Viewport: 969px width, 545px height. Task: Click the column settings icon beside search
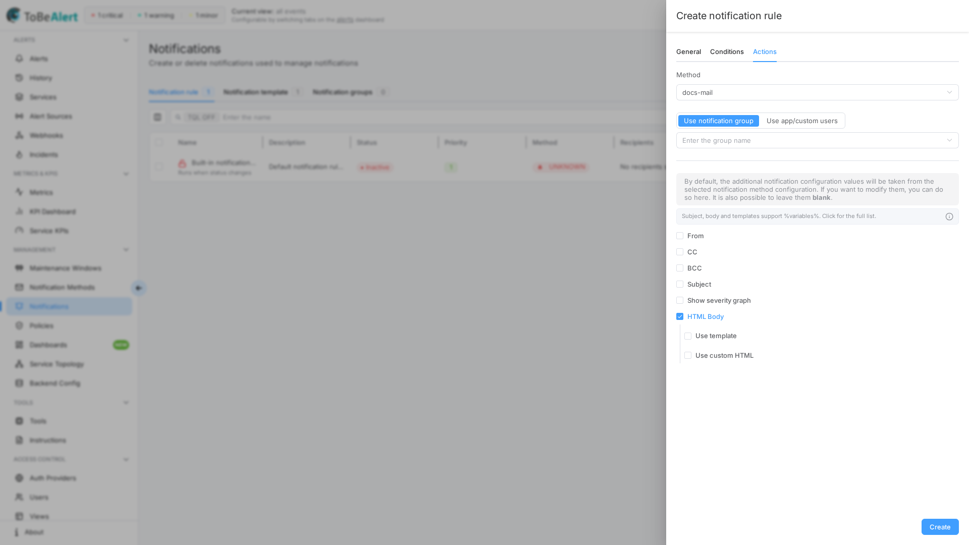(157, 117)
